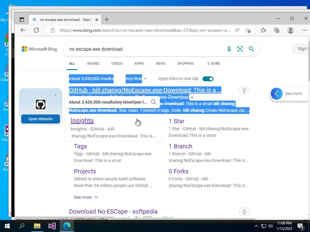Viewport: 310px width, 232px height.
Task: Open Collections panel
Action: pyautogui.click(x=277, y=30)
